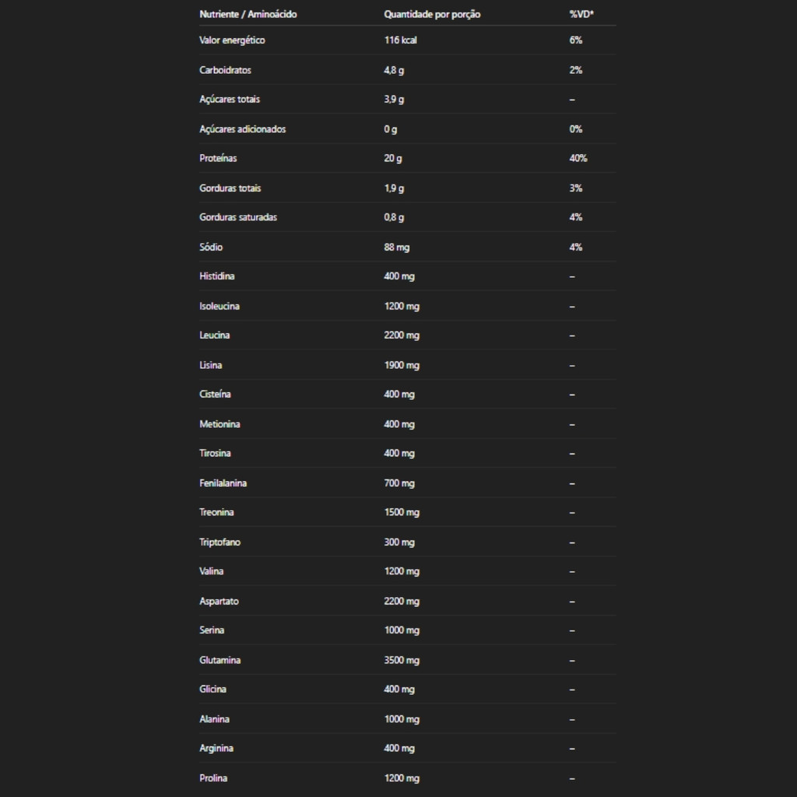
Task: Click the "Quantidade por porção" column header
Action: (432, 14)
